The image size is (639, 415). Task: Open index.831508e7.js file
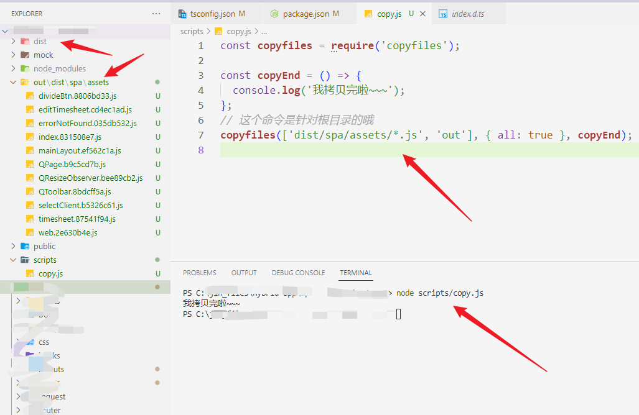pos(70,137)
